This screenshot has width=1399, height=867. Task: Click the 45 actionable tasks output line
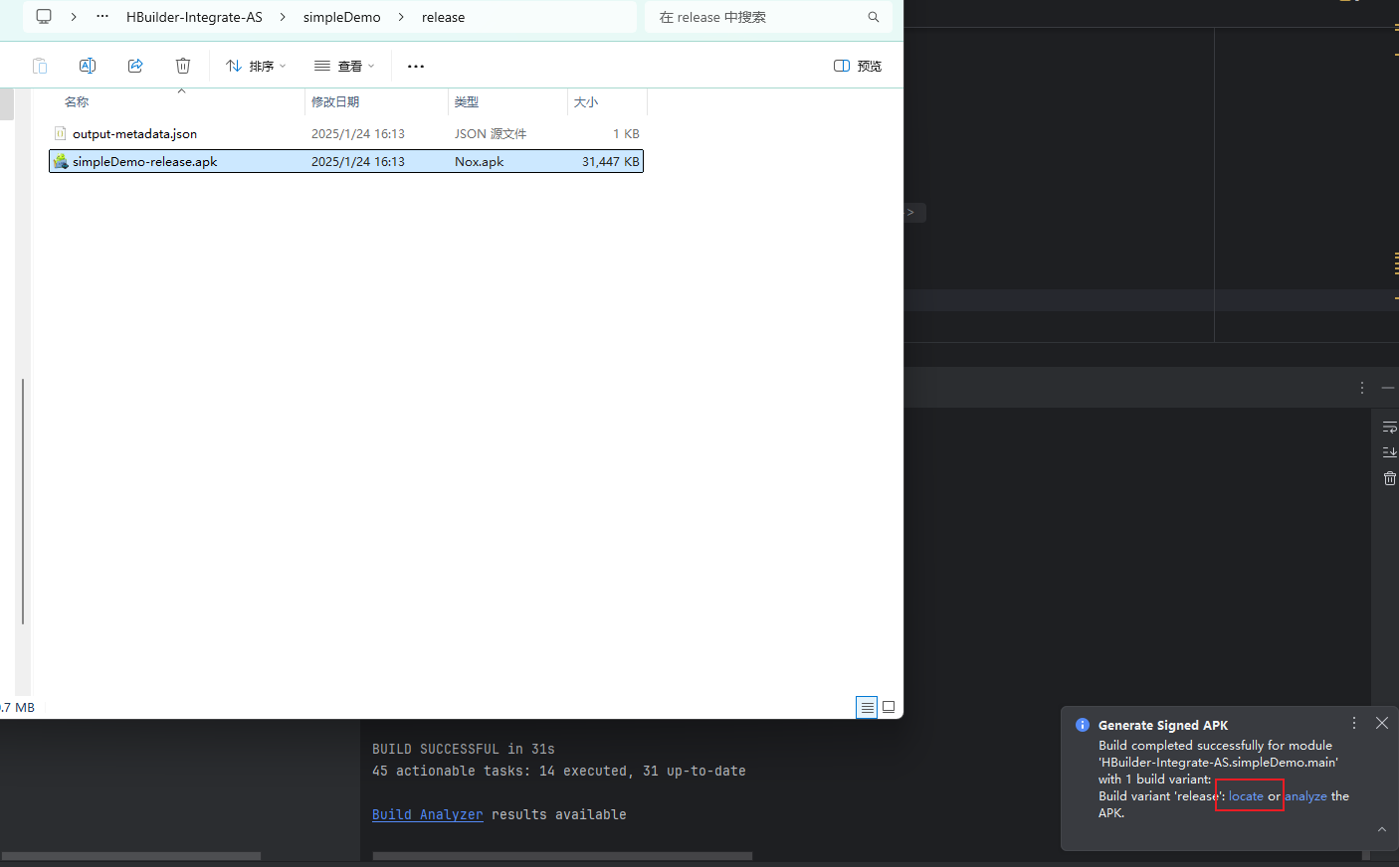(x=559, y=771)
